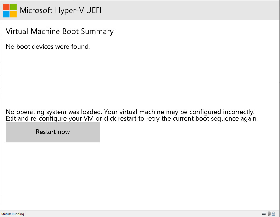Click 'Hyper-V' in the header title
This screenshot has height=217, width=280.
point(69,11)
